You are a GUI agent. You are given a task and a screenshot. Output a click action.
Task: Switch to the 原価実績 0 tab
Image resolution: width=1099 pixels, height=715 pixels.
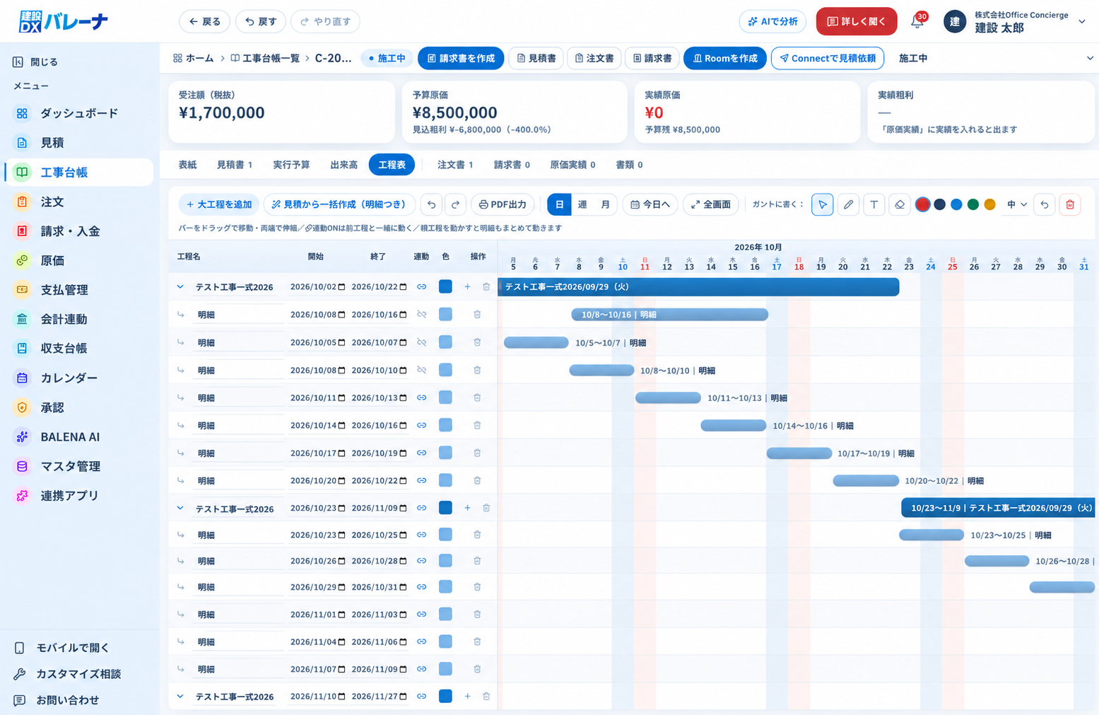tap(572, 165)
